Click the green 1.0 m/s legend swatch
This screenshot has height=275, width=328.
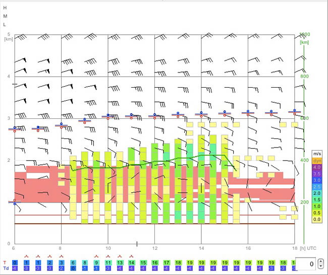[317, 207]
